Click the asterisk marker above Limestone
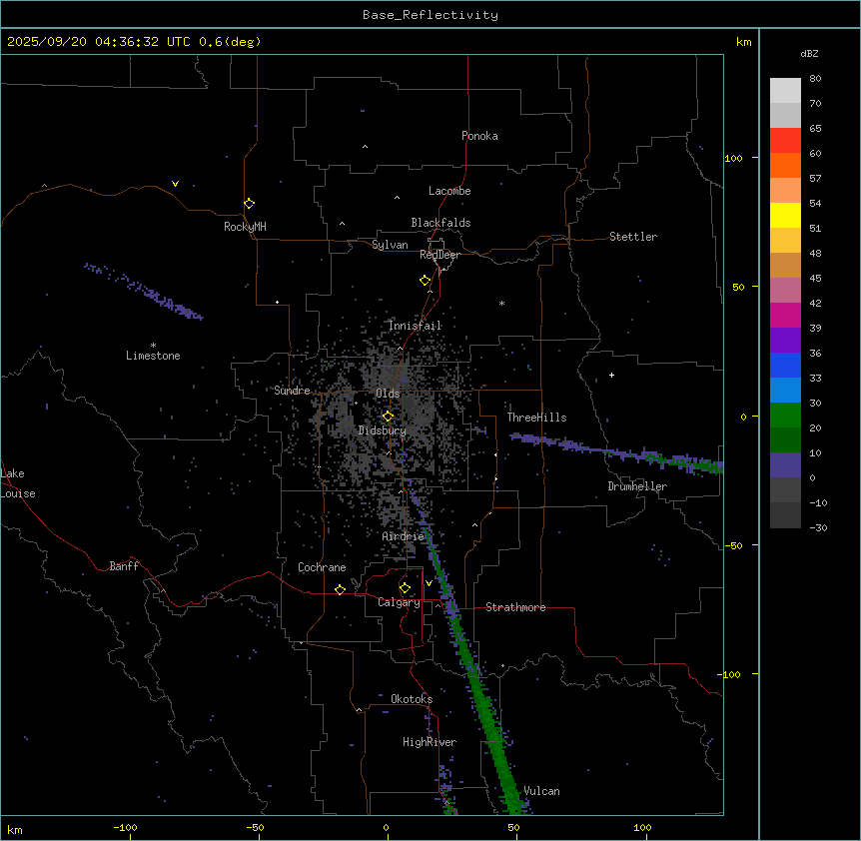This screenshot has height=841, width=861. 153,345
